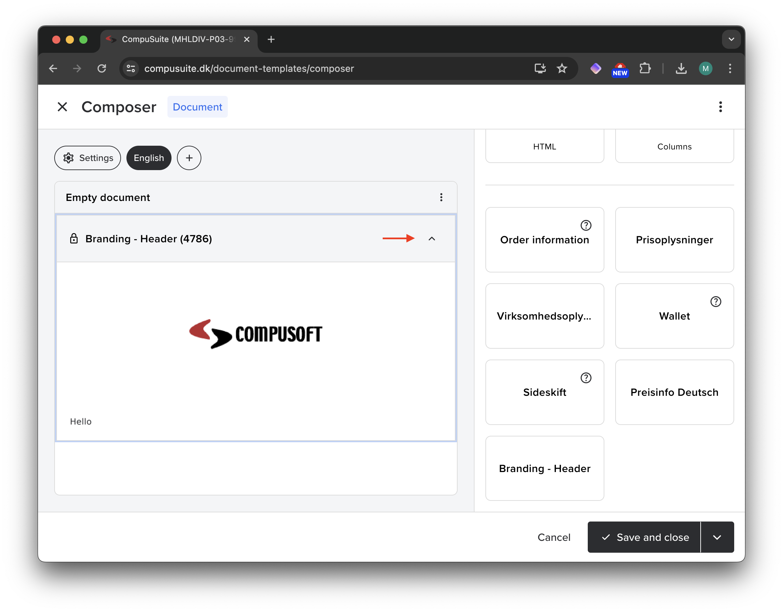Bookmark this page with star icon

pyautogui.click(x=561, y=68)
